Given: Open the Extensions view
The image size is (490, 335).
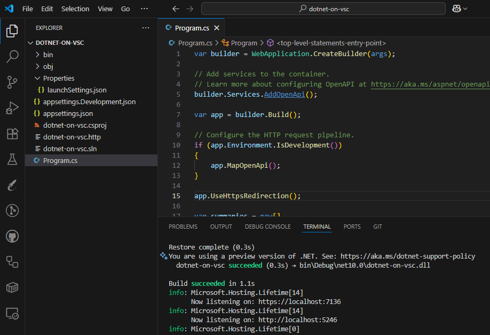Looking at the screenshot, I should [12, 134].
